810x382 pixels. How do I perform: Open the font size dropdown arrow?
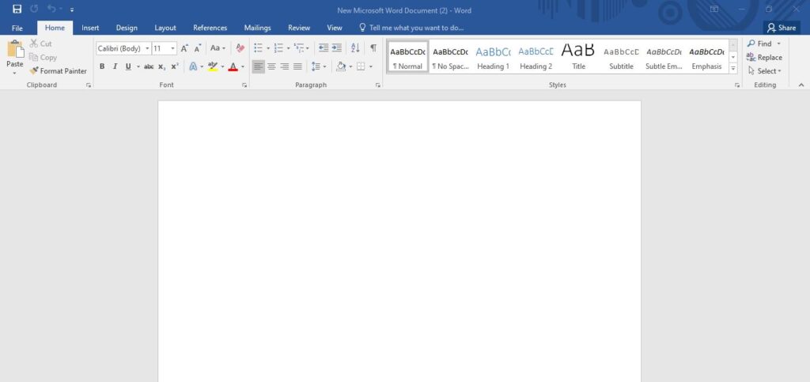click(x=172, y=48)
